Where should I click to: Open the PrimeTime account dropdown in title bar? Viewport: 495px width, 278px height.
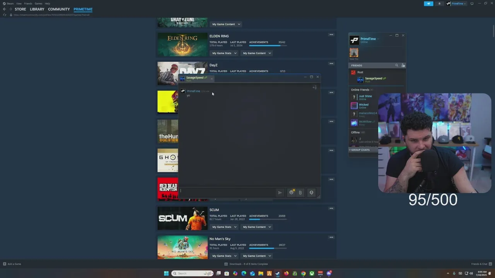[456, 3]
